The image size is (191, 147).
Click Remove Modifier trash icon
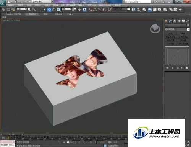tap(181, 68)
